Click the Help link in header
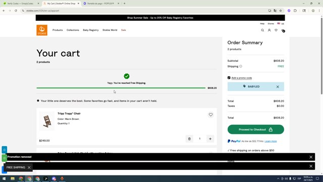This screenshot has height=182, width=323. 262,24
